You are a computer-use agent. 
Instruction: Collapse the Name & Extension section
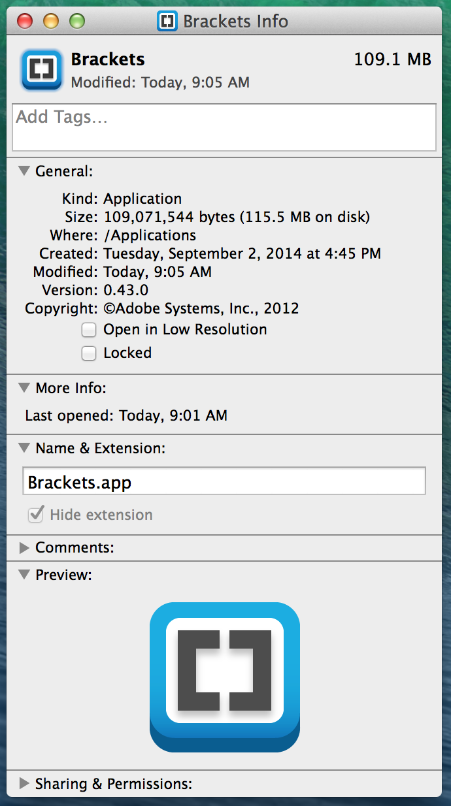[24, 447]
